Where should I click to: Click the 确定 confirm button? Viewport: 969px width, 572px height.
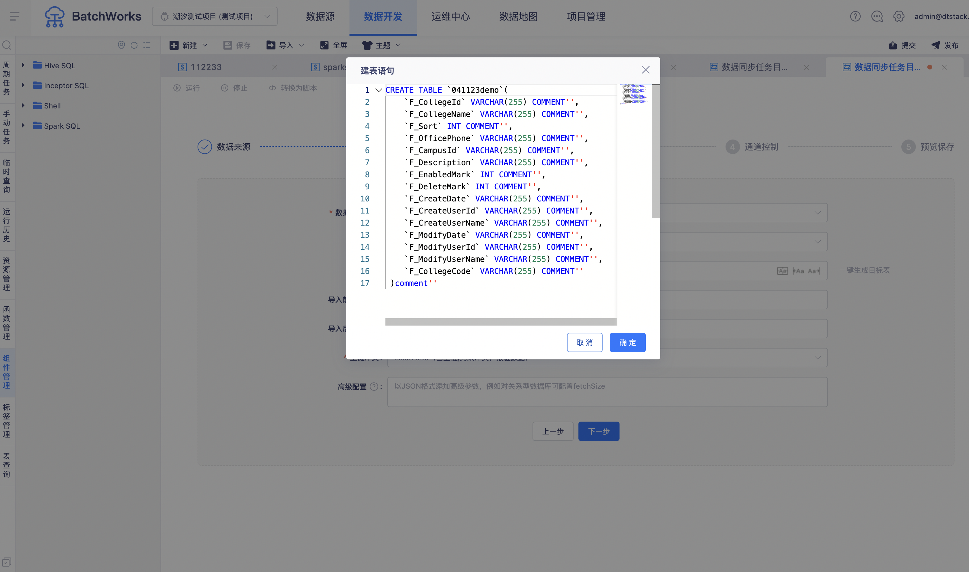point(627,342)
